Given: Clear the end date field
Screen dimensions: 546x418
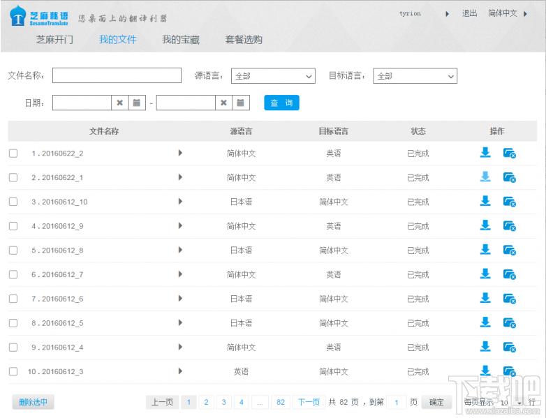Looking at the screenshot, I should coord(223,103).
